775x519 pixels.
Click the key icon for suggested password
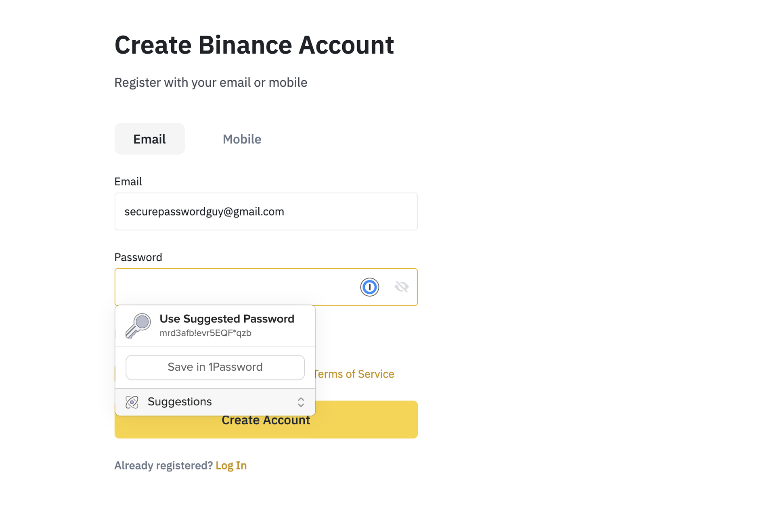pyautogui.click(x=137, y=325)
